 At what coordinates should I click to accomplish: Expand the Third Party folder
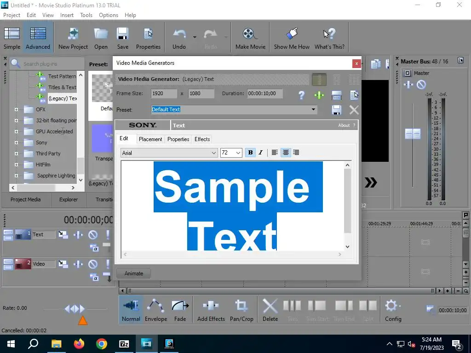point(16,154)
